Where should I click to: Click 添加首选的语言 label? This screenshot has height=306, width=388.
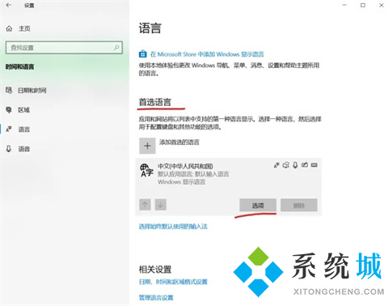click(x=179, y=142)
